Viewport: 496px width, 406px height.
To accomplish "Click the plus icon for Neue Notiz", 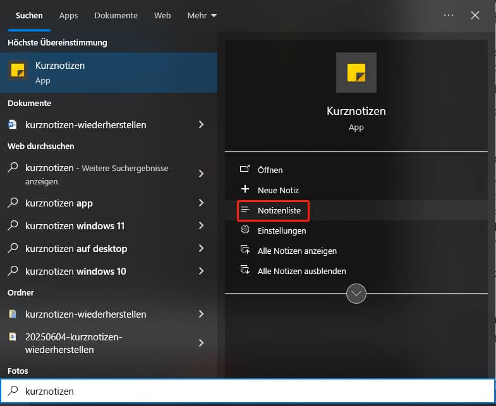I will [245, 189].
